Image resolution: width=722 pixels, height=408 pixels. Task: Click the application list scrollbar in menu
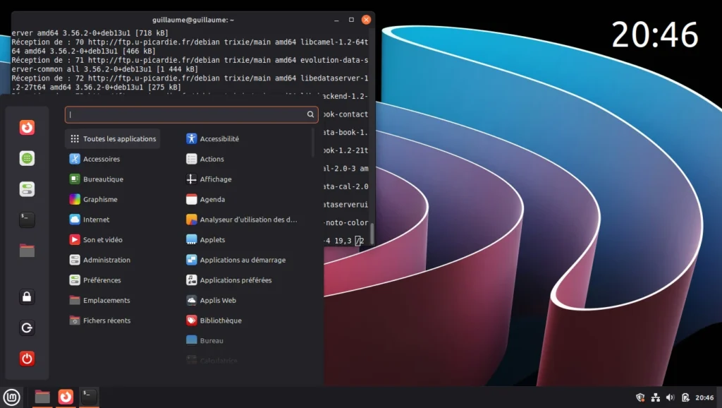click(x=313, y=142)
